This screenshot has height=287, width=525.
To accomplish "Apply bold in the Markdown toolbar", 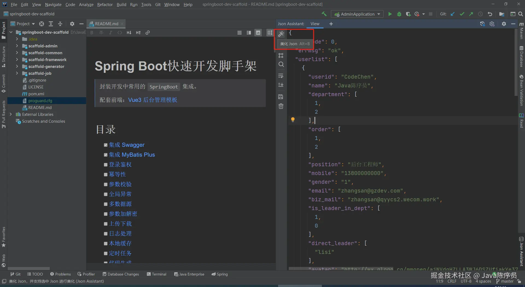I will (92, 33).
